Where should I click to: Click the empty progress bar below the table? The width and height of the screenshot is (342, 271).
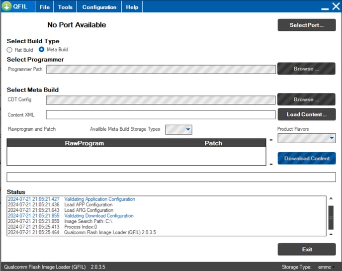171,177
